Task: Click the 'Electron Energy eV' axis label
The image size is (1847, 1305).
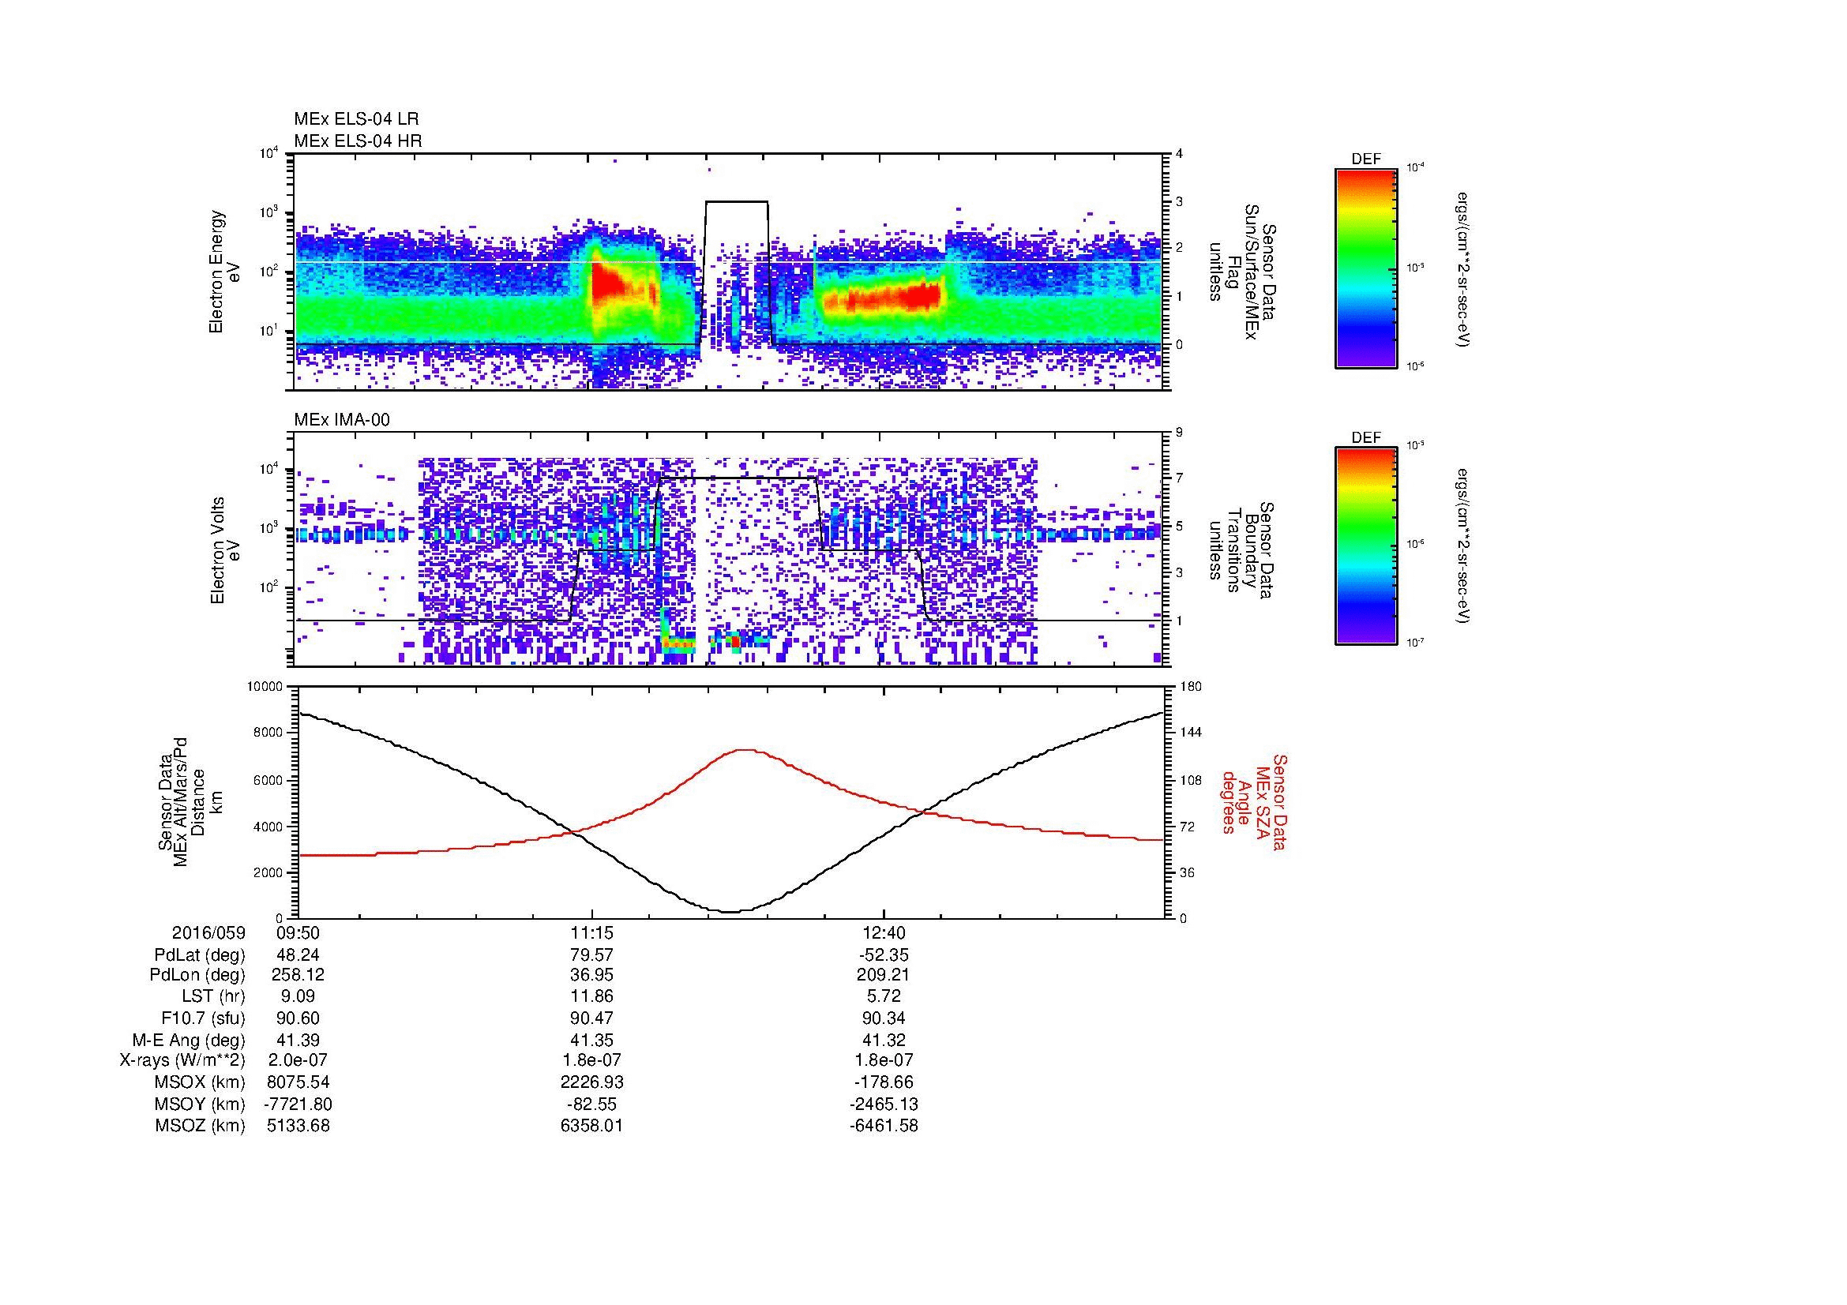Action: click(224, 272)
